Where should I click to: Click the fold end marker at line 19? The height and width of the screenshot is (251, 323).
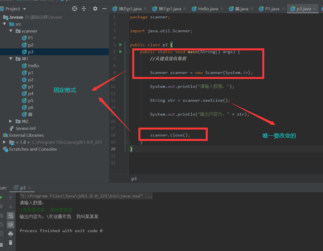pos(128,142)
